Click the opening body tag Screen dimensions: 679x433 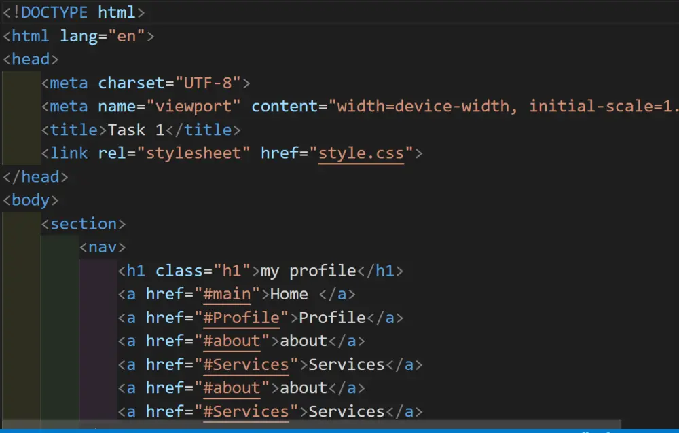point(31,200)
